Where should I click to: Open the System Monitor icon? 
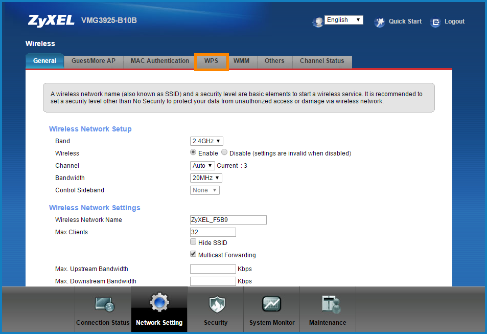click(272, 304)
